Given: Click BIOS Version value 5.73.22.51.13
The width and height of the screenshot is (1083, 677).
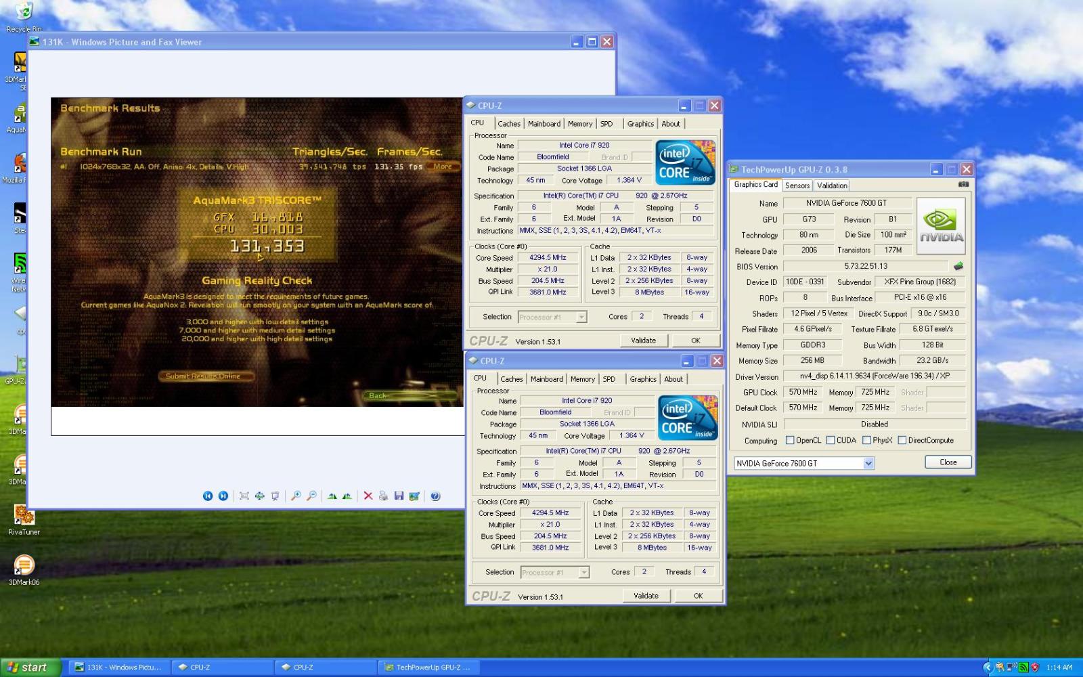Looking at the screenshot, I should pos(866,266).
